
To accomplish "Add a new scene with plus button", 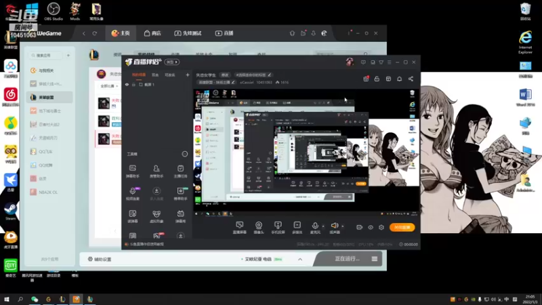I will pos(188,75).
